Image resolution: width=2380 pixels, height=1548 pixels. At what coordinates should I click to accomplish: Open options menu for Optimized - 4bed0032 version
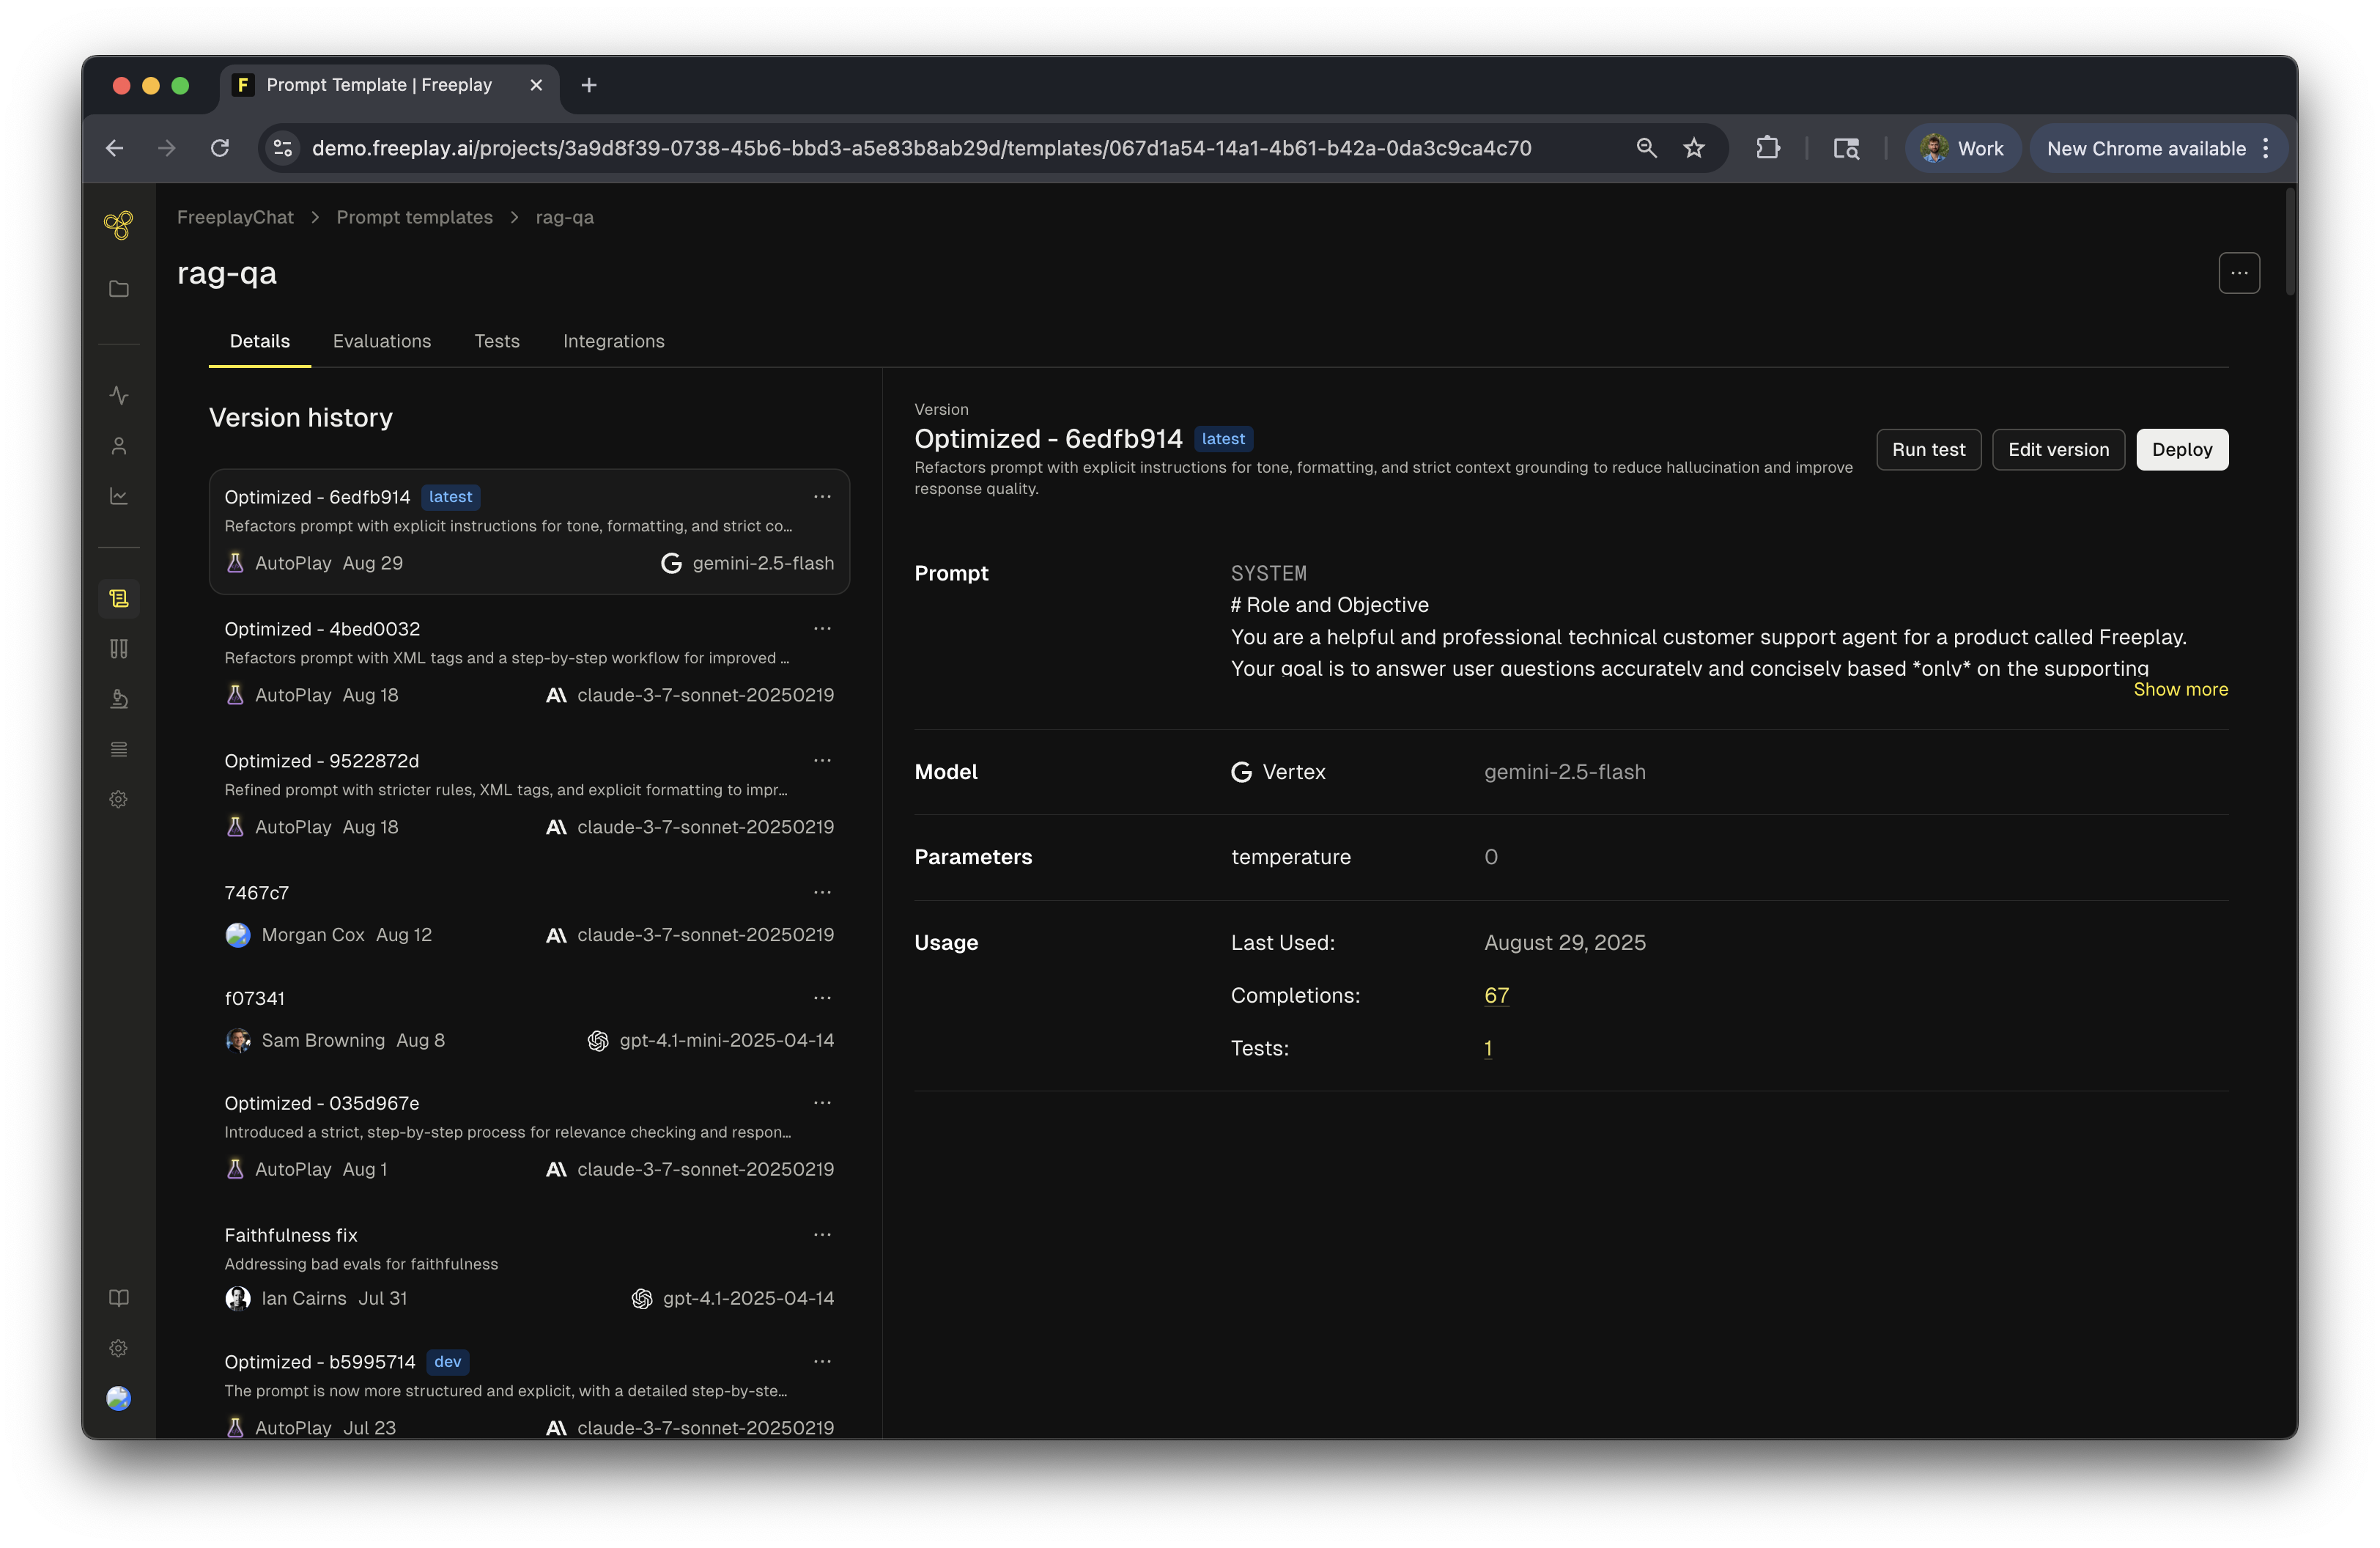822,628
